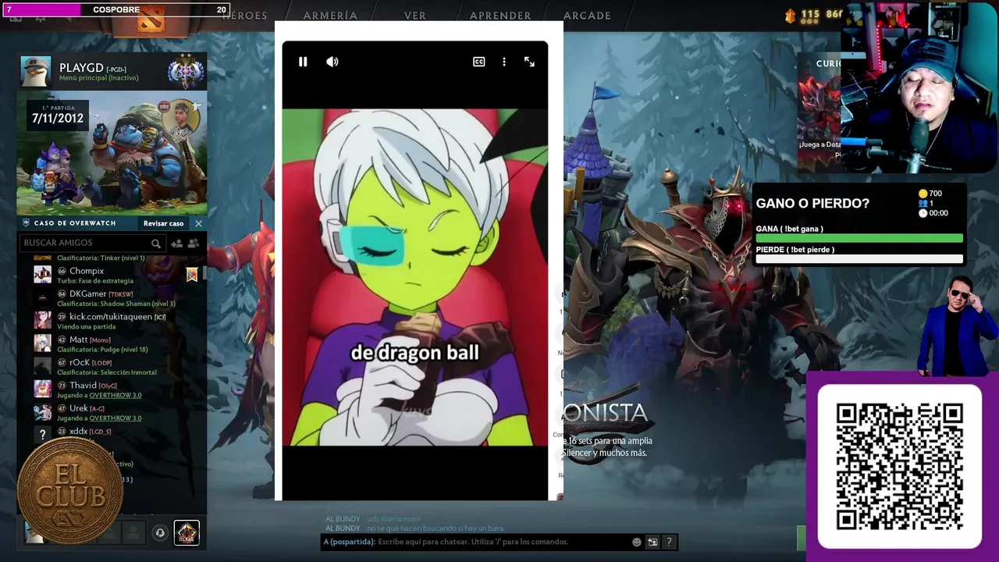Dismiss the Caso de Overwatch notice

pos(198,223)
